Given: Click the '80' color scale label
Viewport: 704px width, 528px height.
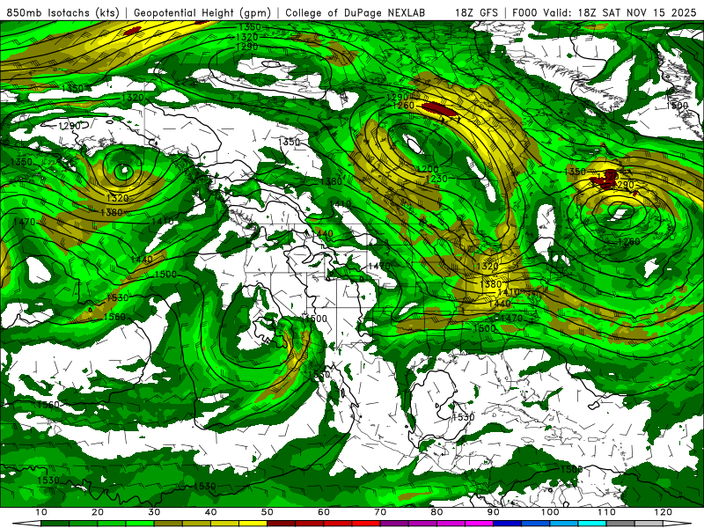Looking at the screenshot, I should 436,512.
